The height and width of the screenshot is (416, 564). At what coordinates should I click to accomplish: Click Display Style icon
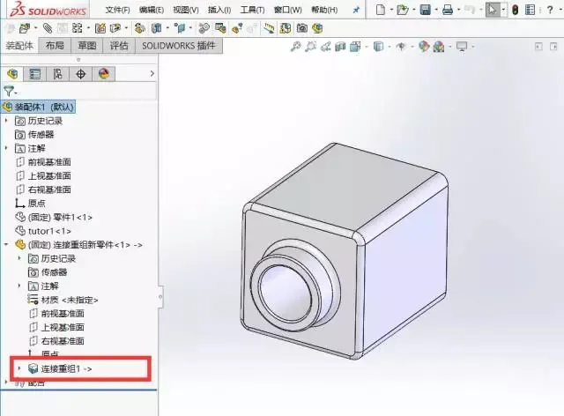tap(378, 47)
